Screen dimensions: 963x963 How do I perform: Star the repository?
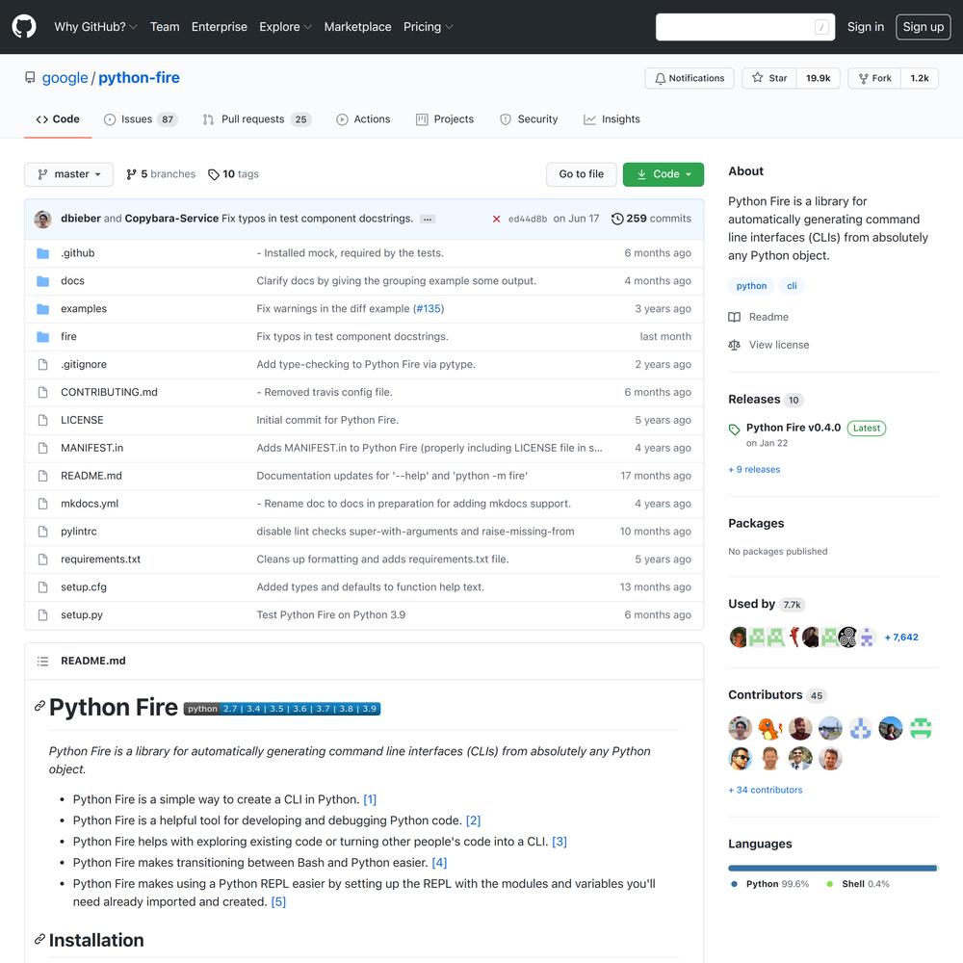769,78
